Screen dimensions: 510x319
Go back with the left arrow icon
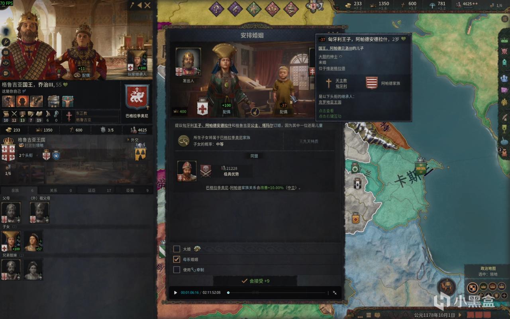coord(139,5)
